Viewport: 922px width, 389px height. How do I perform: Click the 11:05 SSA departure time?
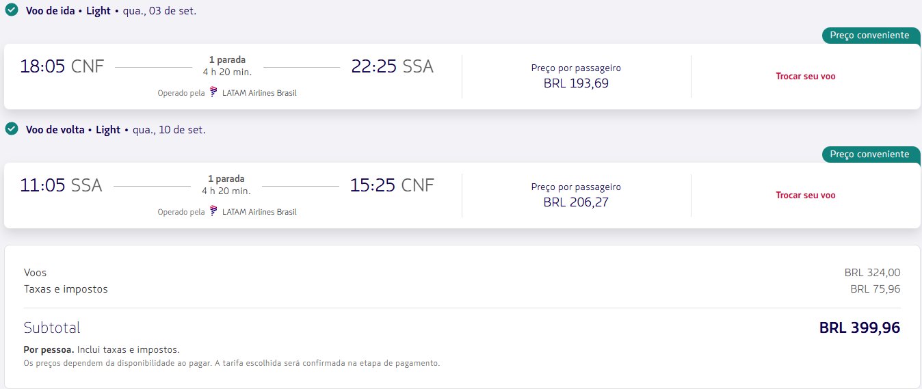click(61, 185)
